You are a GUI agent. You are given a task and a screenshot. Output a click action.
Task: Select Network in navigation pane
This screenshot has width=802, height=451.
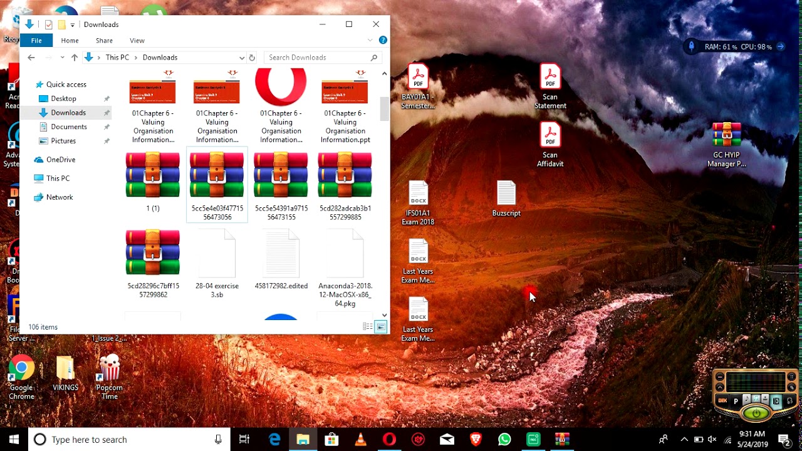[x=59, y=197]
